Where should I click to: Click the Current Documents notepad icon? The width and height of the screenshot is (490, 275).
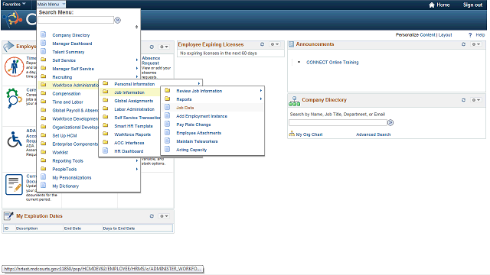(x=14, y=185)
